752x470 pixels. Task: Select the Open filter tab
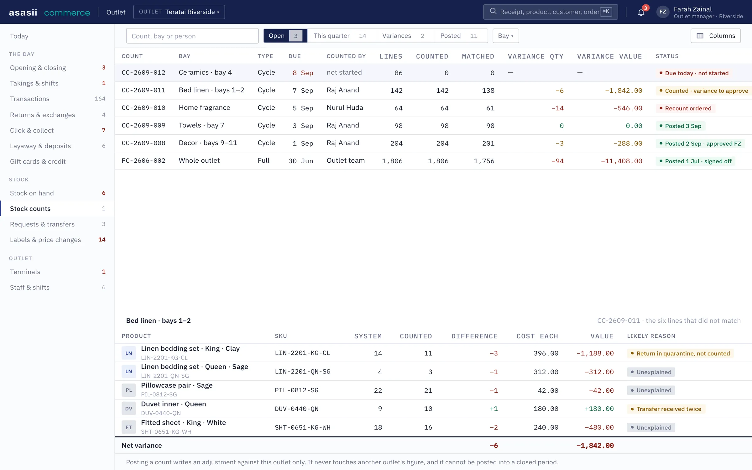click(285, 36)
